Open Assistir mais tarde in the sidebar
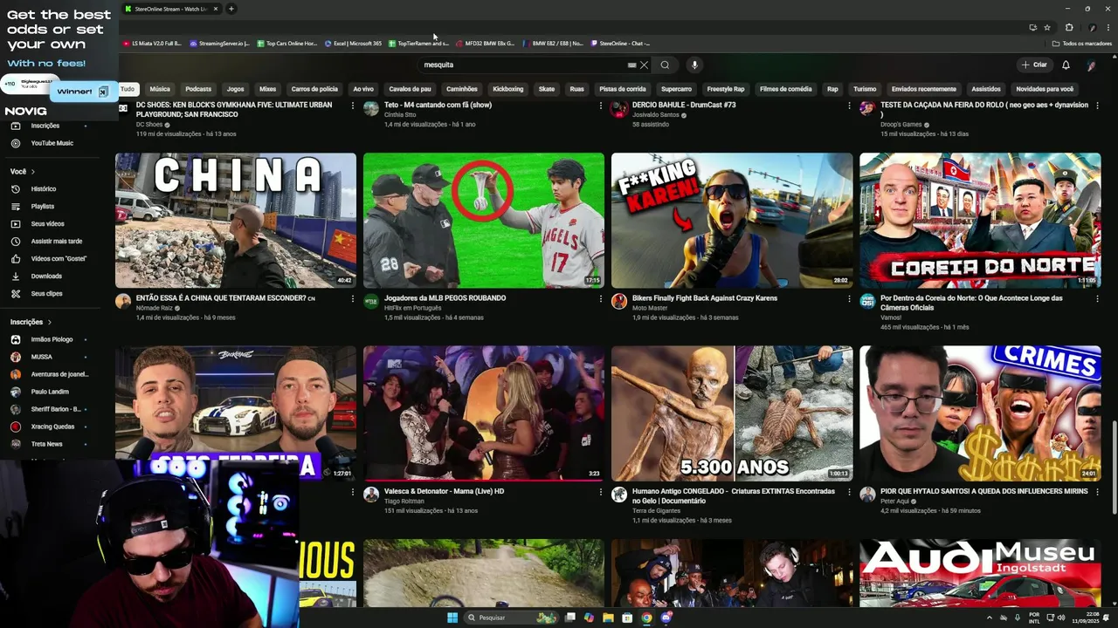This screenshot has height=628, width=1118. (x=56, y=242)
